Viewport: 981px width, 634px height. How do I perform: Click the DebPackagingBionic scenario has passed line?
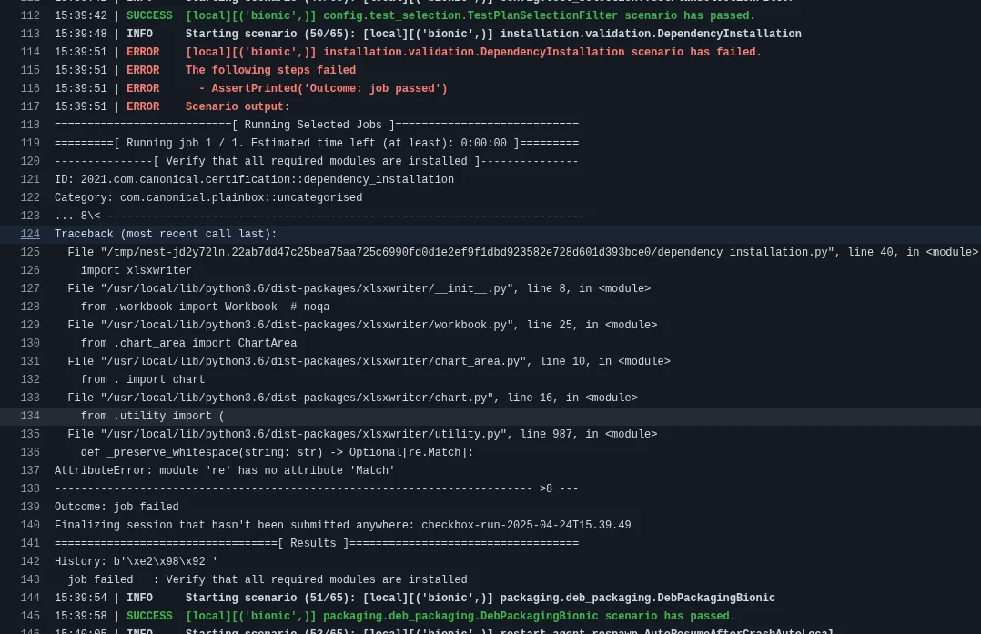click(460, 617)
